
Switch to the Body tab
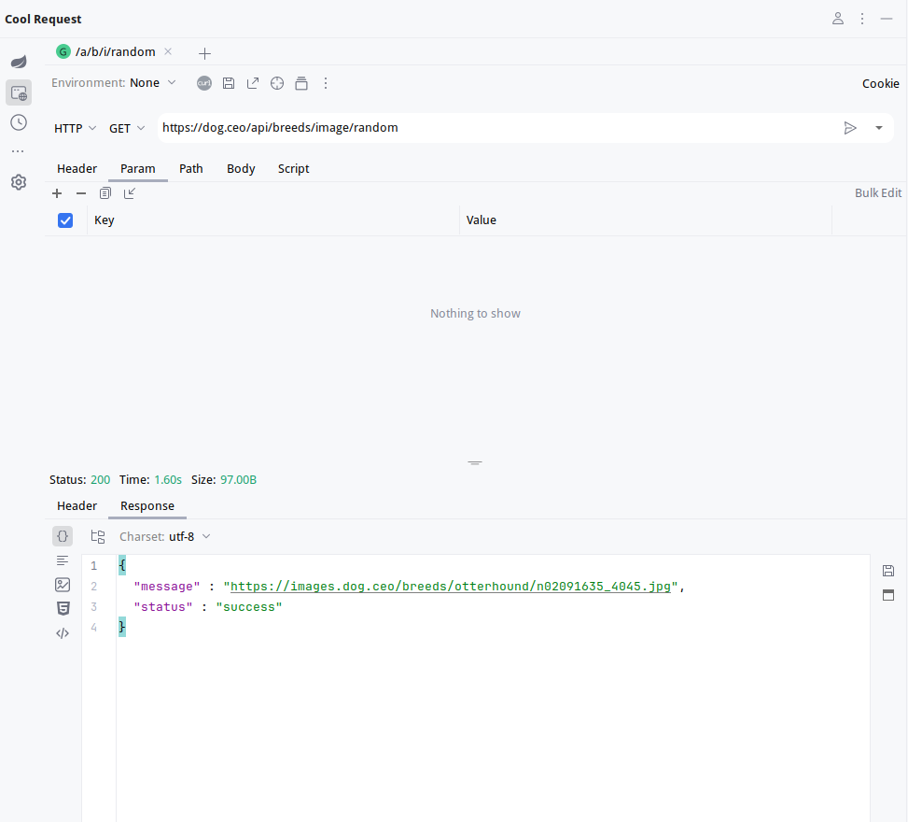click(241, 169)
